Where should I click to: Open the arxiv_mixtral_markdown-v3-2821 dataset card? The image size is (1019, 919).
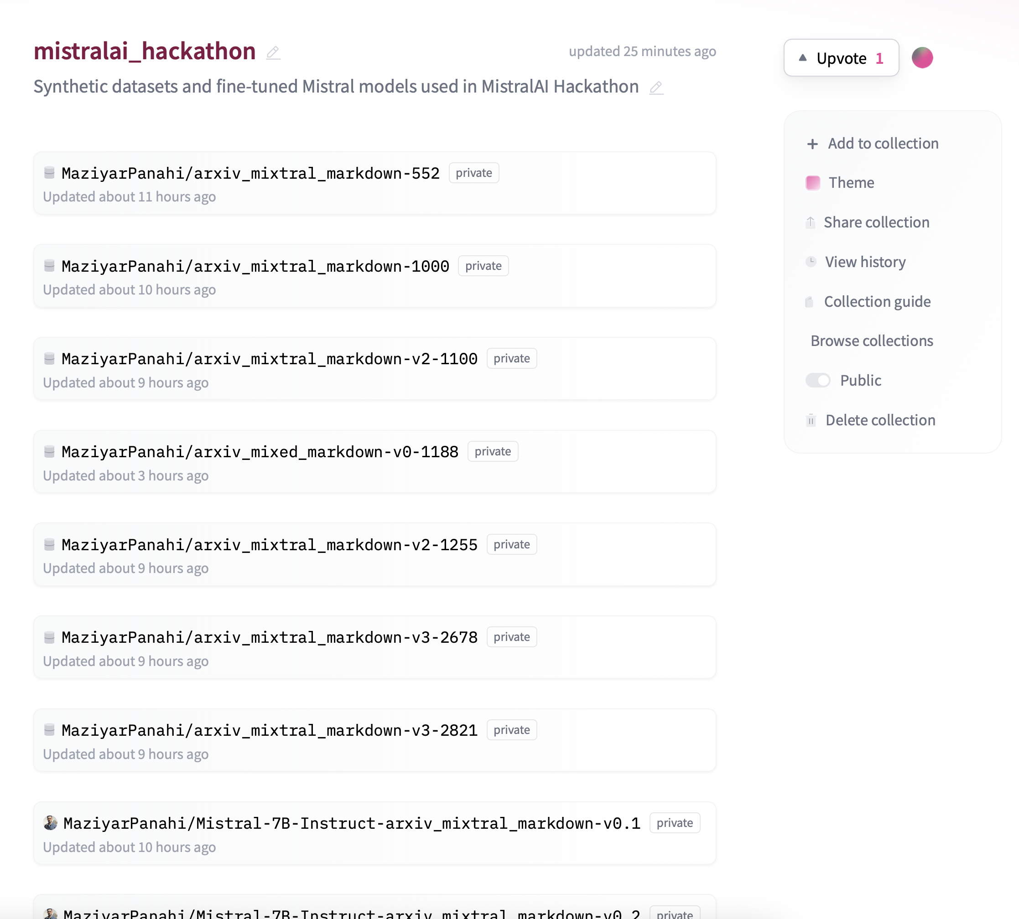tap(269, 731)
